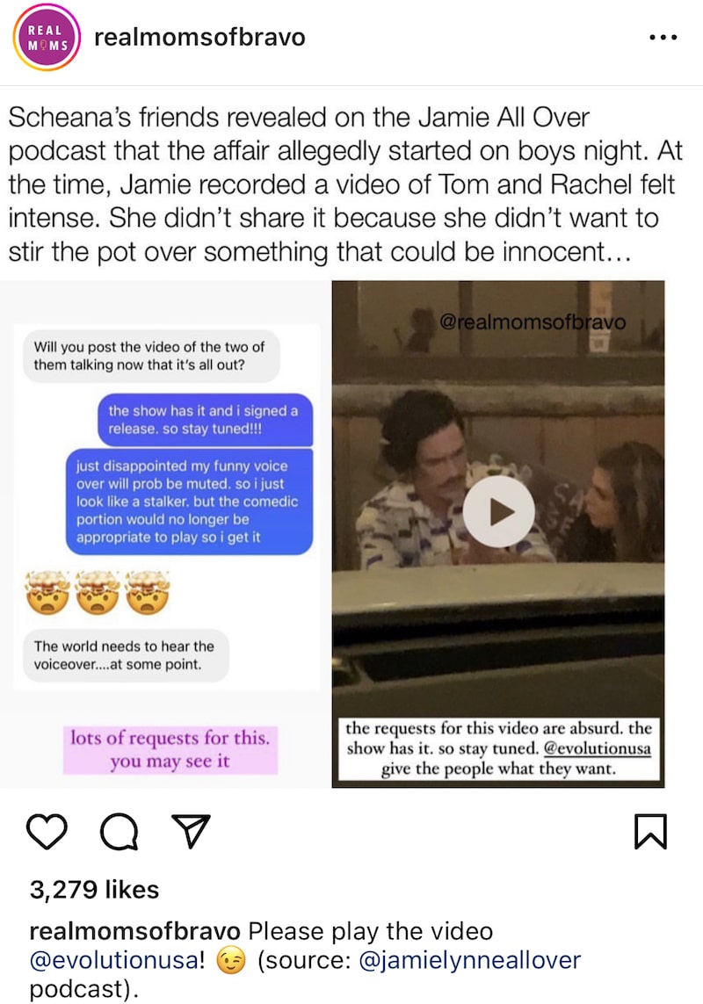703x1004 pixels.
Task: Tap the 'stay tuned' blue message bubble
Action: point(205,419)
